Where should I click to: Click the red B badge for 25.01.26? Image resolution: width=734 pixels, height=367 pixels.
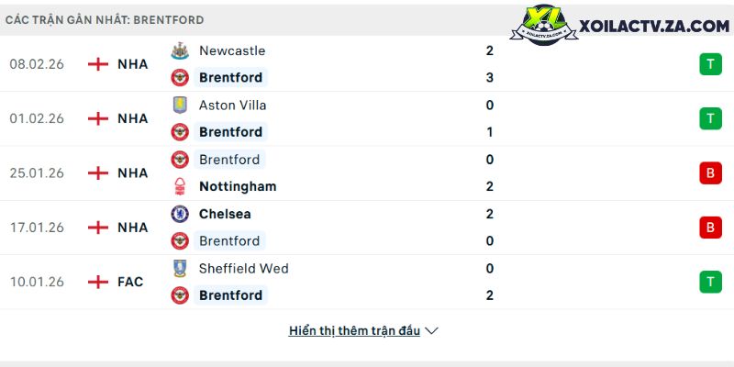pos(710,172)
